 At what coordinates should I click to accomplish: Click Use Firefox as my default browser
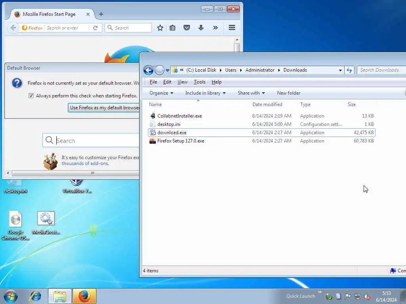tap(103, 108)
